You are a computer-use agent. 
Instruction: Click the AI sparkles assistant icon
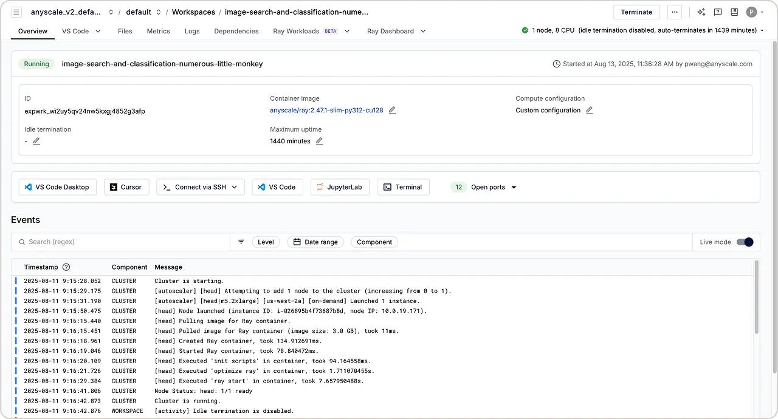[x=701, y=12]
